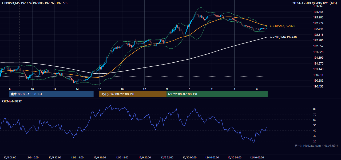Screen dimensions: 341x160
Task: Click price axis value 190.453
Action: (x=318, y=86)
